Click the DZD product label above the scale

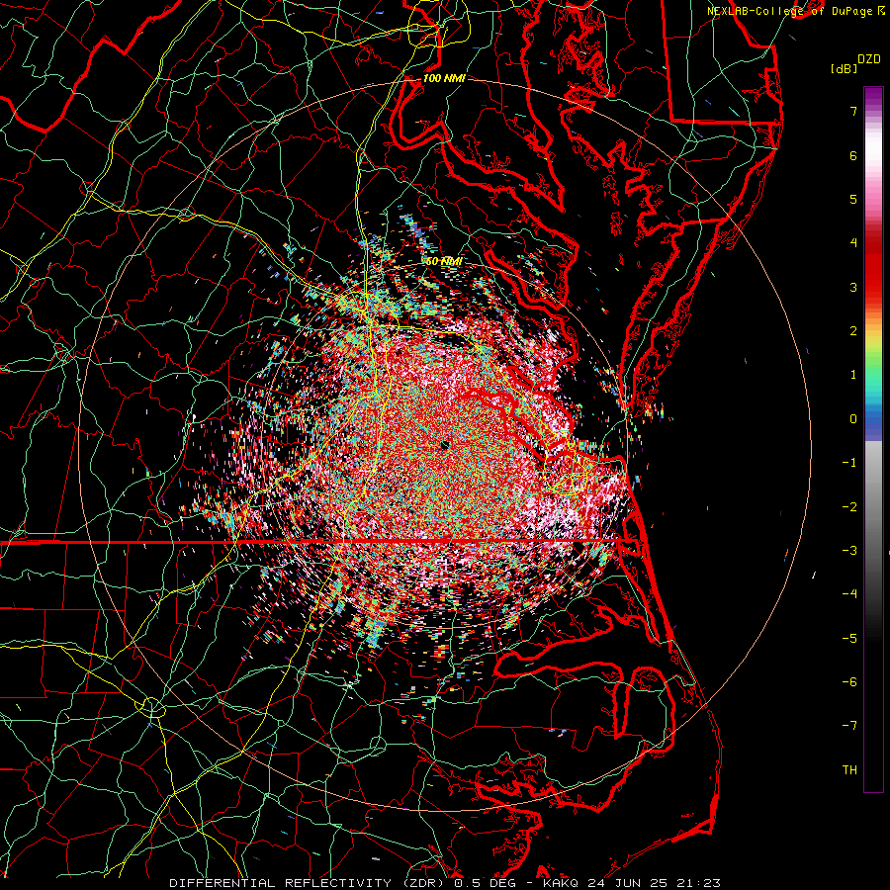pyautogui.click(x=869, y=59)
